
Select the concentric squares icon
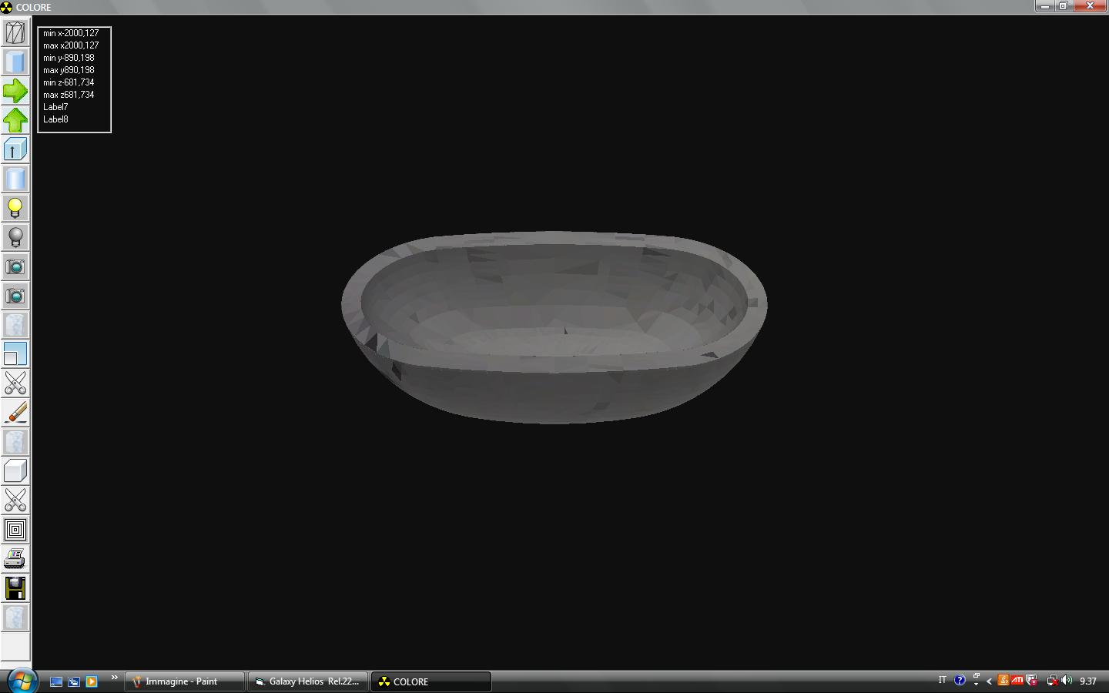point(15,530)
